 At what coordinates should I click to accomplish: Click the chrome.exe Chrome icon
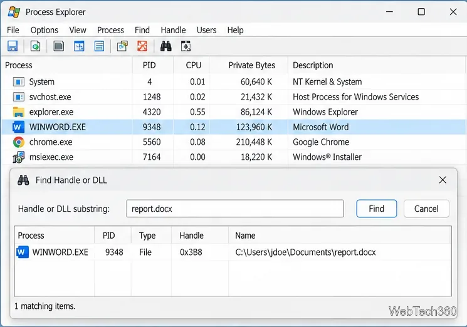click(x=18, y=142)
